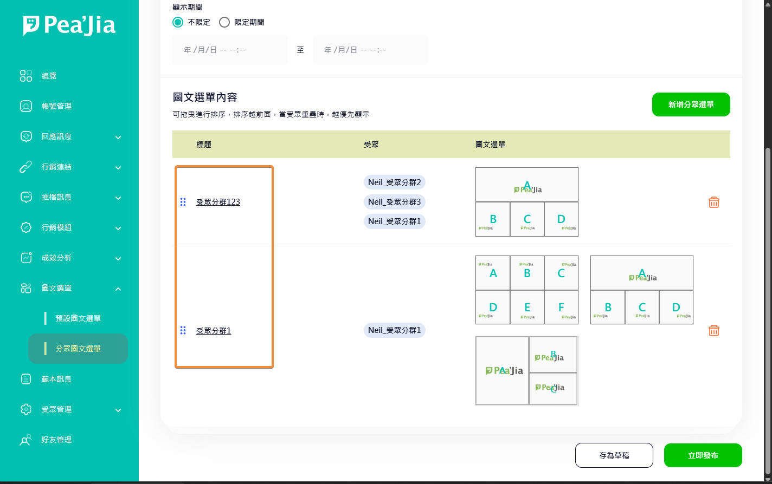
Task: Click the start date-time input field
Action: pos(230,50)
